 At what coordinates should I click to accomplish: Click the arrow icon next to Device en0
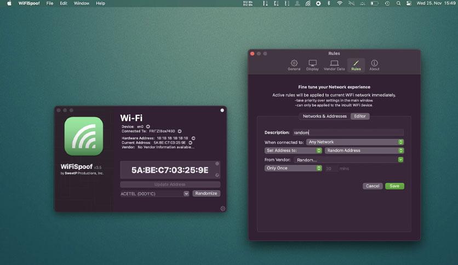coord(148,126)
